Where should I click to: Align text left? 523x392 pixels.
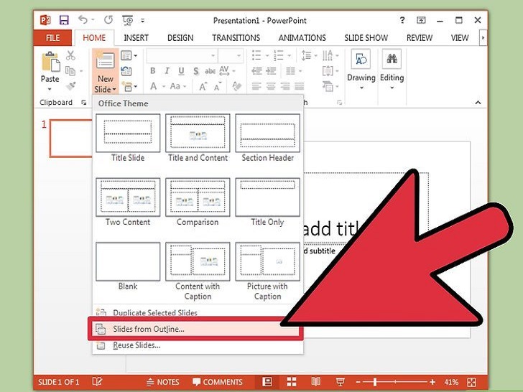click(256, 86)
